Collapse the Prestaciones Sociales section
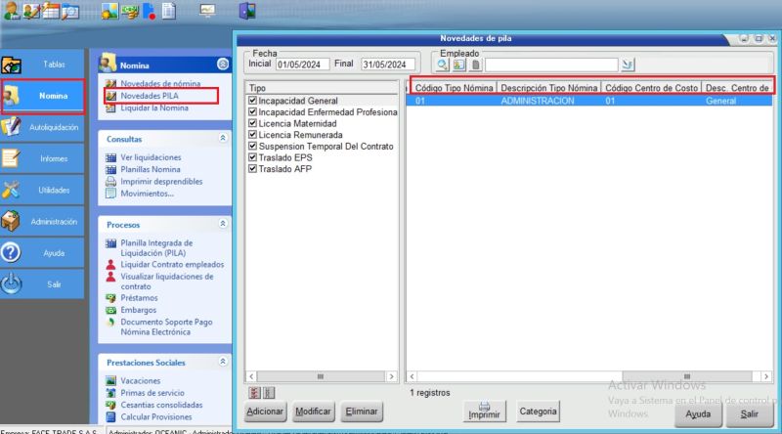 223,362
